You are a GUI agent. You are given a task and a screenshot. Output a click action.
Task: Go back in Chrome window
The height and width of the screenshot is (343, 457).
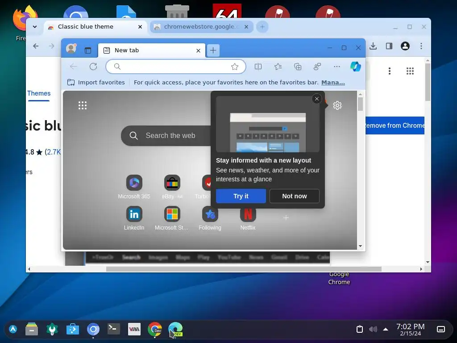36,46
